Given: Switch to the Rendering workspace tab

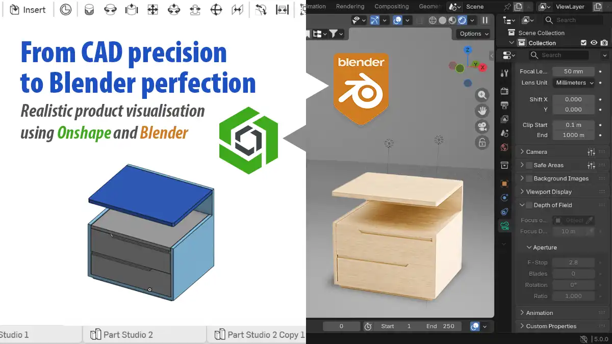Looking at the screenshot, I should 350,7.
